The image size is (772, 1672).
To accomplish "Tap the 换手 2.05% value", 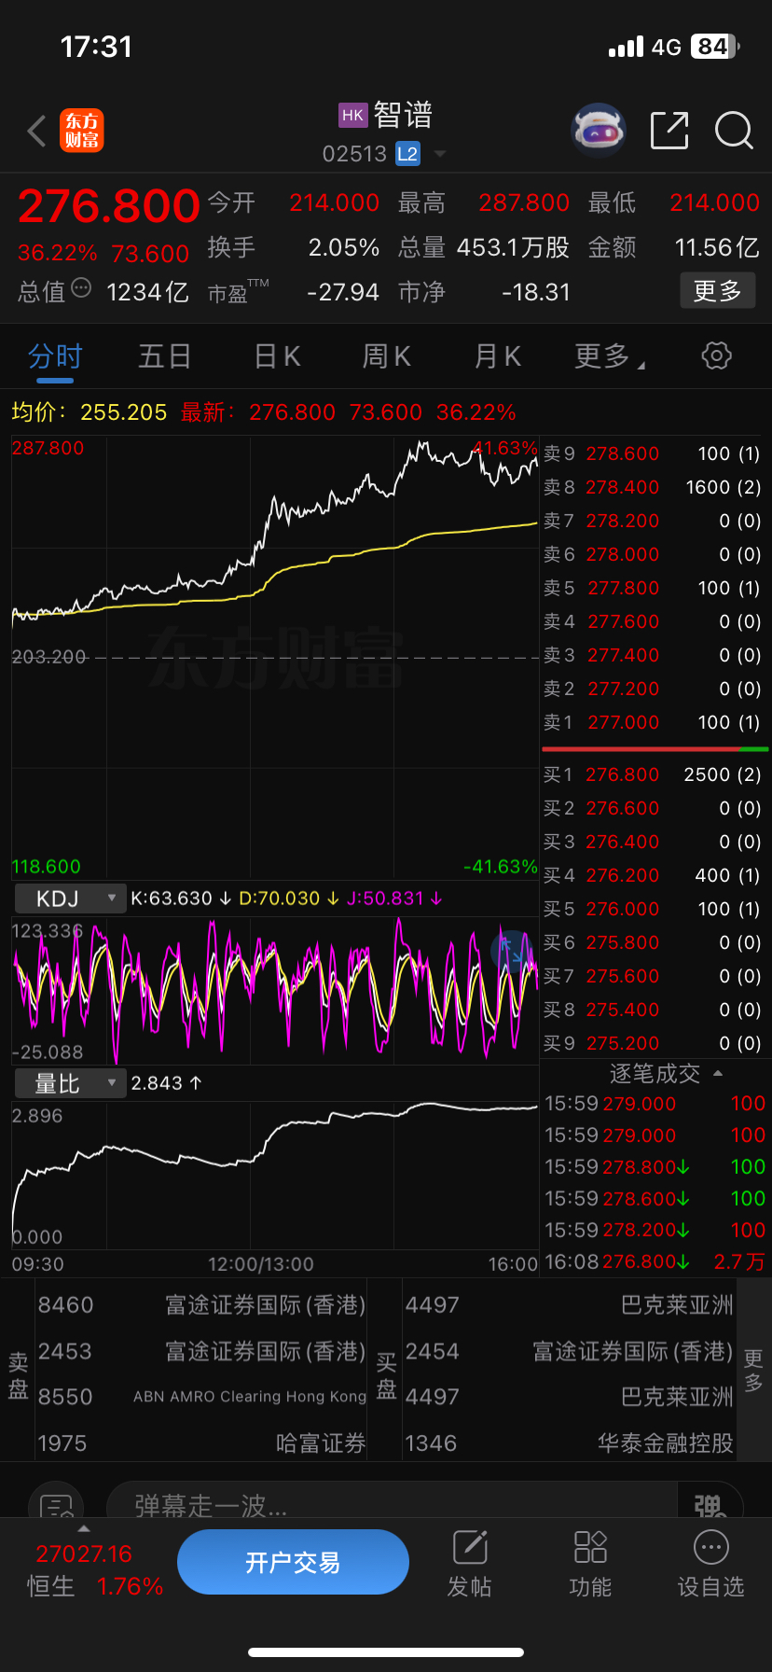I will point(344,247).
